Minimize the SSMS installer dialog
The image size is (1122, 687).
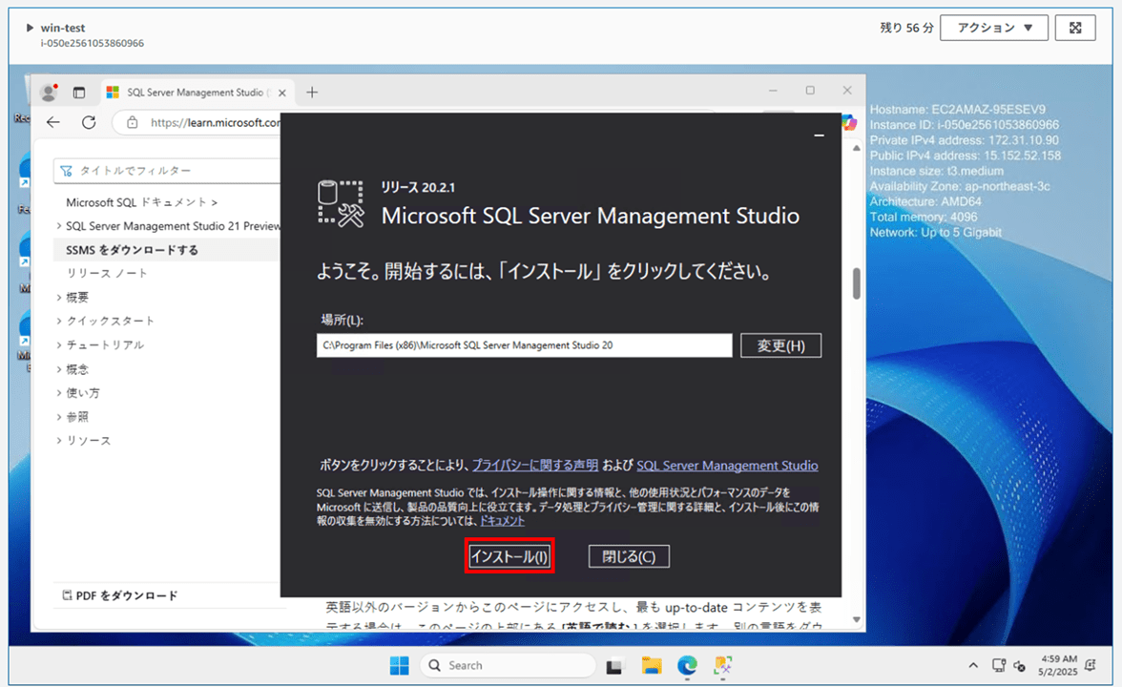click(x=819, y=135)
